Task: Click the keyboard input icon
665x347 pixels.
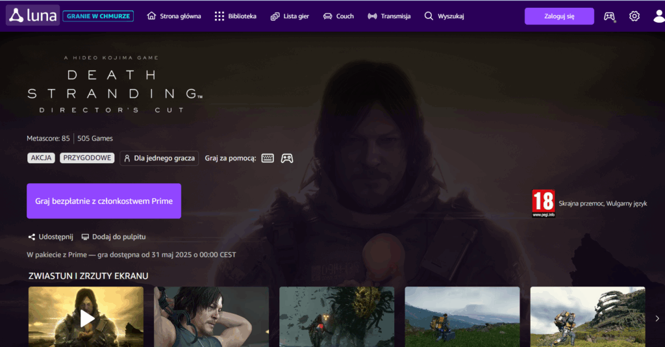Action: [268, 158]
